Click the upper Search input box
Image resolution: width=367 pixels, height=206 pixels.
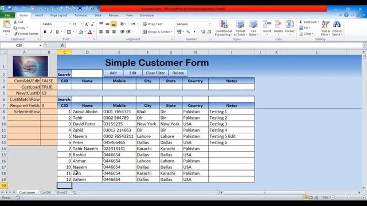(87, 73)
